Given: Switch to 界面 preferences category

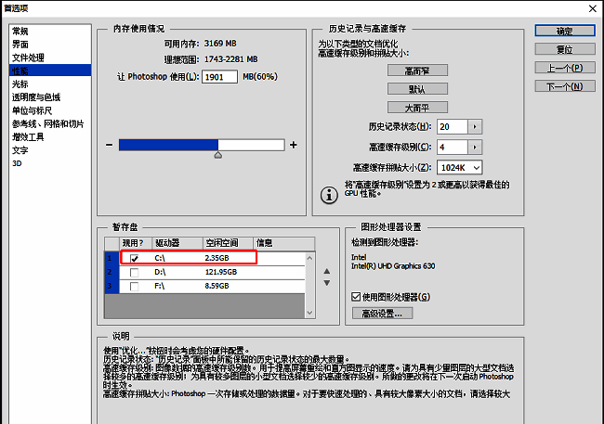Looking at the screenshot, I should pos(20,45).
